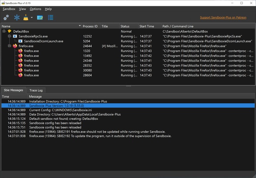Open the Sandbox menu
Viewport: 256px width, 178px height.
tap(9, 9)
